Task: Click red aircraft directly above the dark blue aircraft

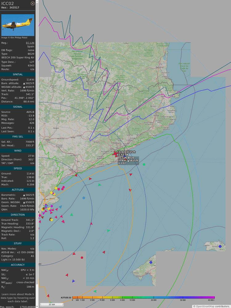Action: [x=67, y=275]
